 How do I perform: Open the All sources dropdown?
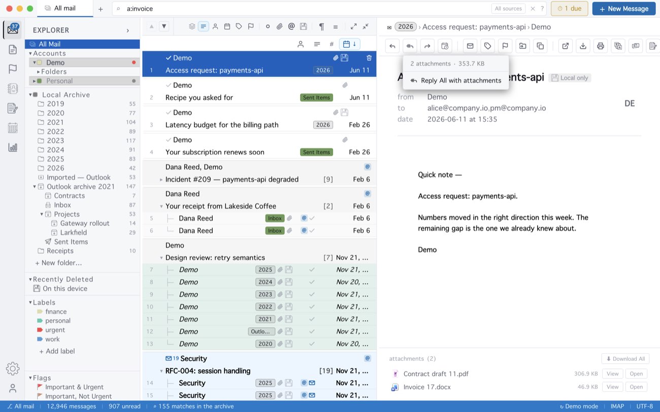pyautogui.click(x=508, y=9)
